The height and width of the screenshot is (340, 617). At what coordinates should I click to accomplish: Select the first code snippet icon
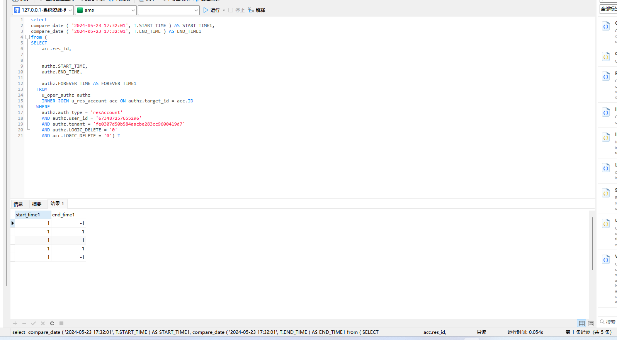(x=606, y=26)
